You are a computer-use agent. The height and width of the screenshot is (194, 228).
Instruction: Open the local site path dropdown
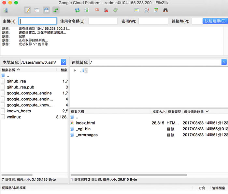[x=64, y=62]
